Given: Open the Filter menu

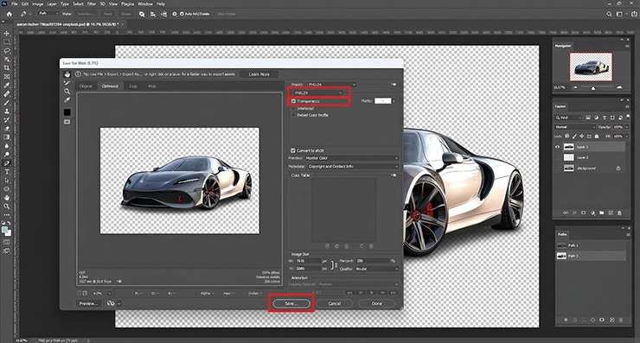Looking at the screenshot, I should [x=92, y=3].
